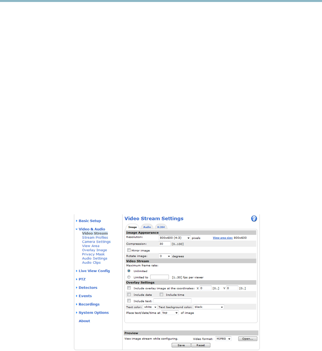The height and width of the screenshot is (351, 322).
Task: Open the Resolution dropdown
Action: click(175, 238)
